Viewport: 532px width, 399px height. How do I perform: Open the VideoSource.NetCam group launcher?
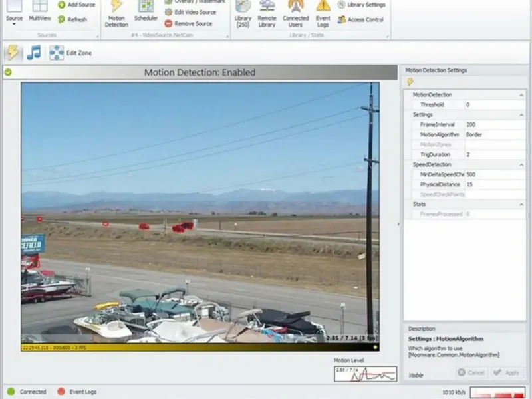[227, 37]
